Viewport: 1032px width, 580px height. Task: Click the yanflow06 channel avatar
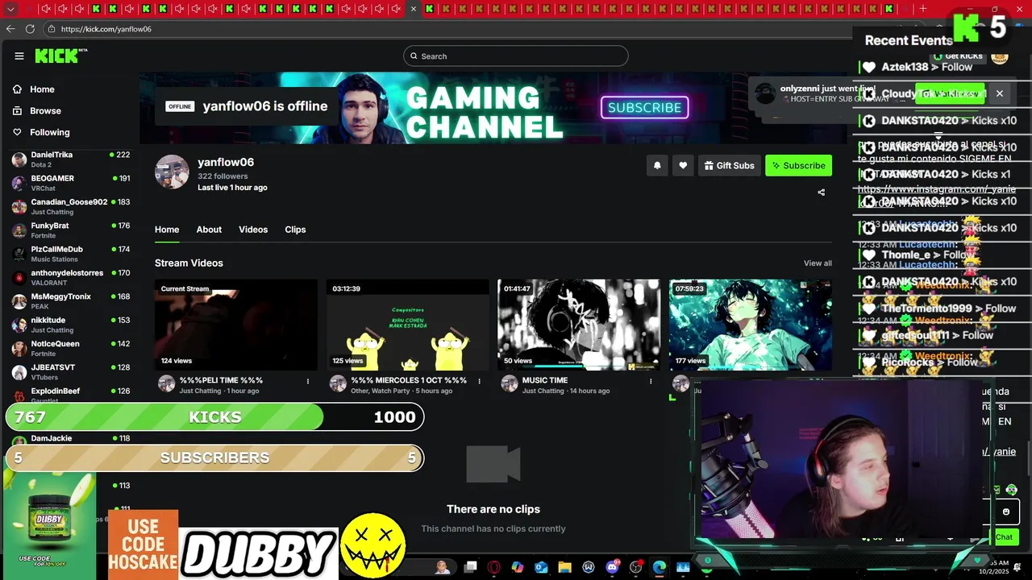click(172, 172)
